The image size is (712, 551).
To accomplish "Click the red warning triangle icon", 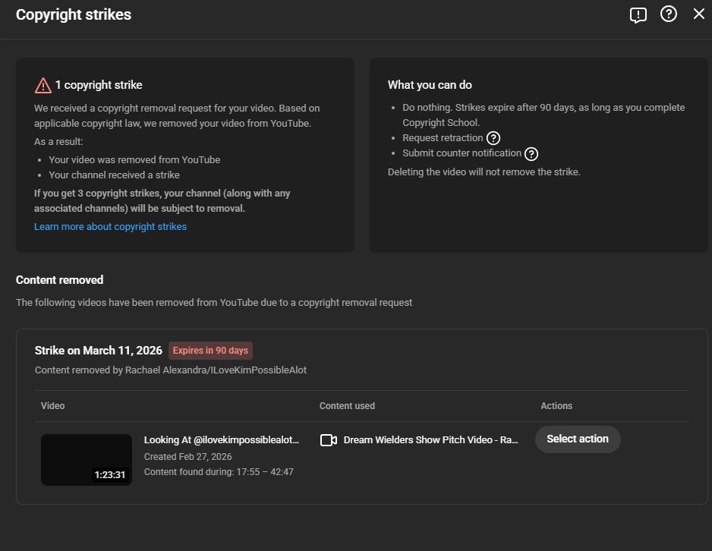I will pyautogui.click(x=43, y=85).
